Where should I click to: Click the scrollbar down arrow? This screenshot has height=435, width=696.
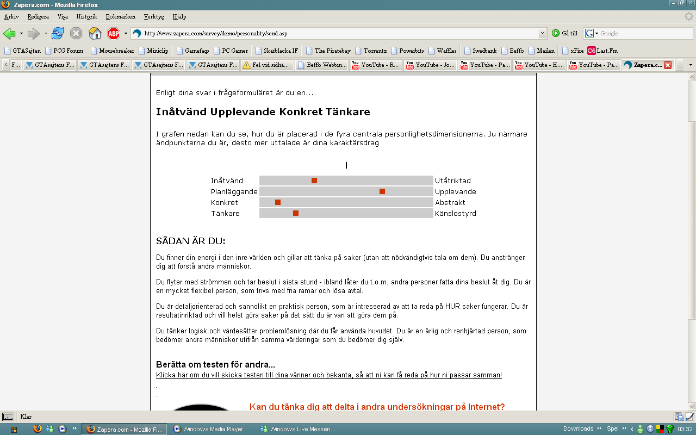coord(692,407)
